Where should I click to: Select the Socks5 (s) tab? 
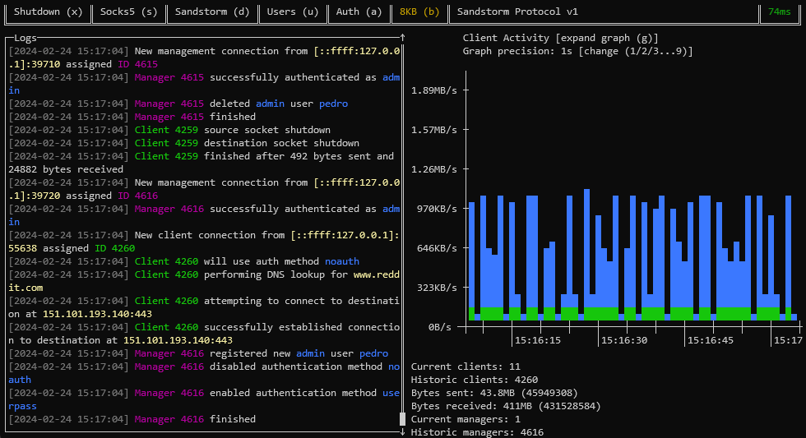128,12
